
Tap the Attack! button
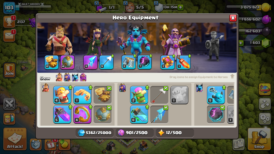point(15,139)
